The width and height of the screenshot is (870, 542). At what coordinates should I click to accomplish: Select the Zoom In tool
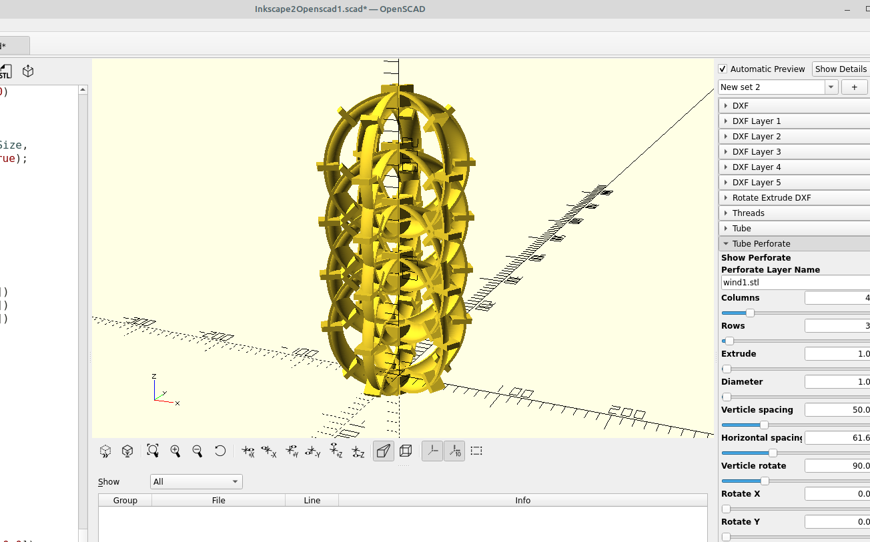[x=175, y=451]
